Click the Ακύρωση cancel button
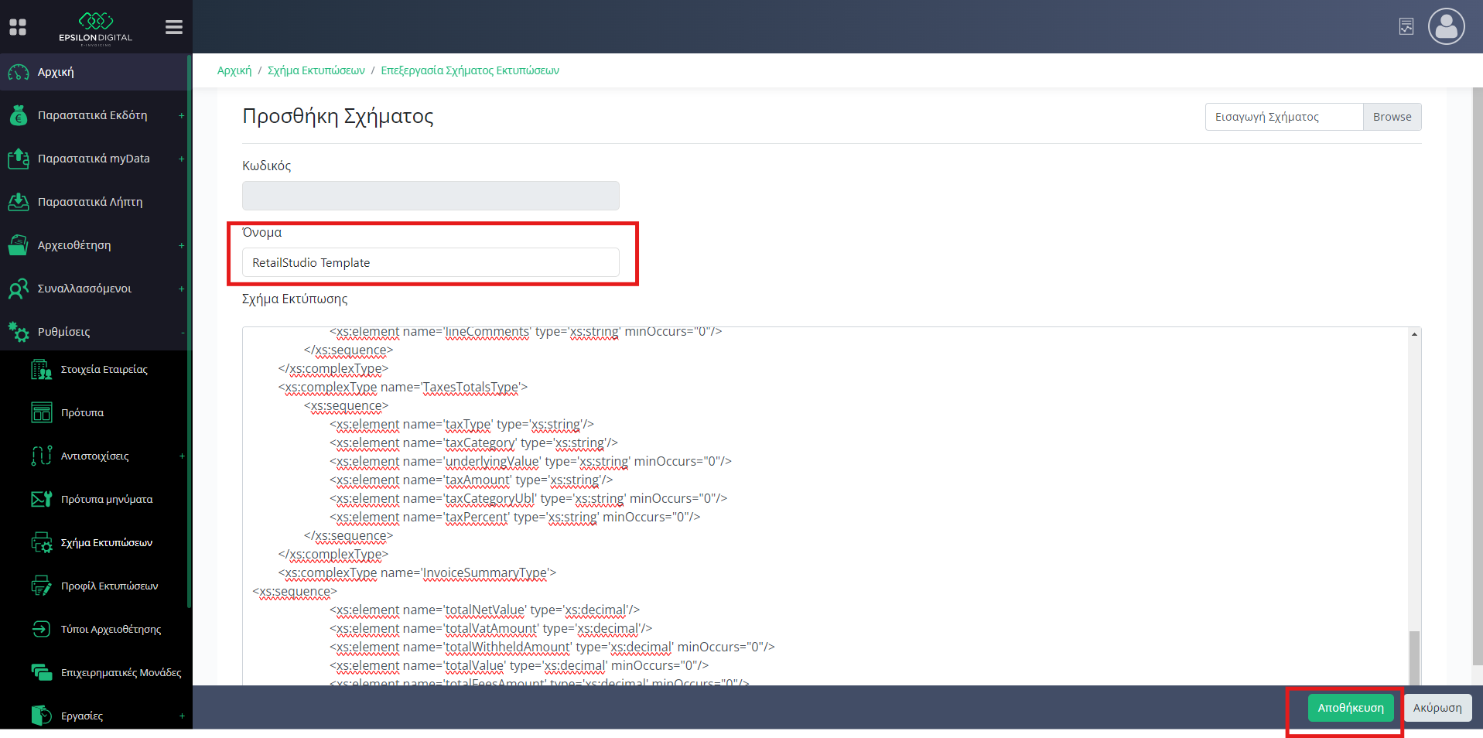The width and height of the screenshot is (1483, 738). (x=1437, y=708)
